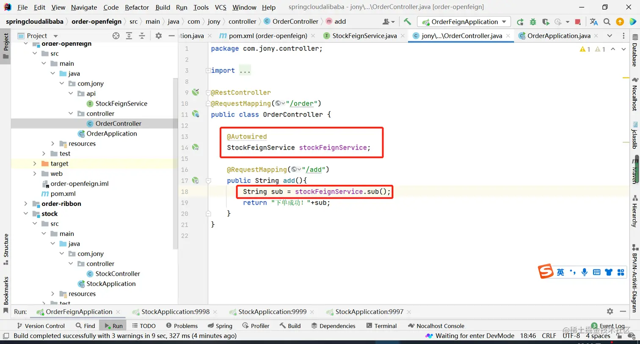Jump to next highlighted error arrow in the editor
The width and height of the screenshot is (640, 344).
coord(623,49)
